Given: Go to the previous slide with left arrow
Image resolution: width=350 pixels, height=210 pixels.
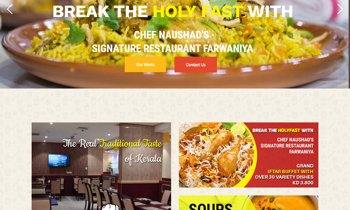Looking at the screenshot, I should click(x=10, y=9).
